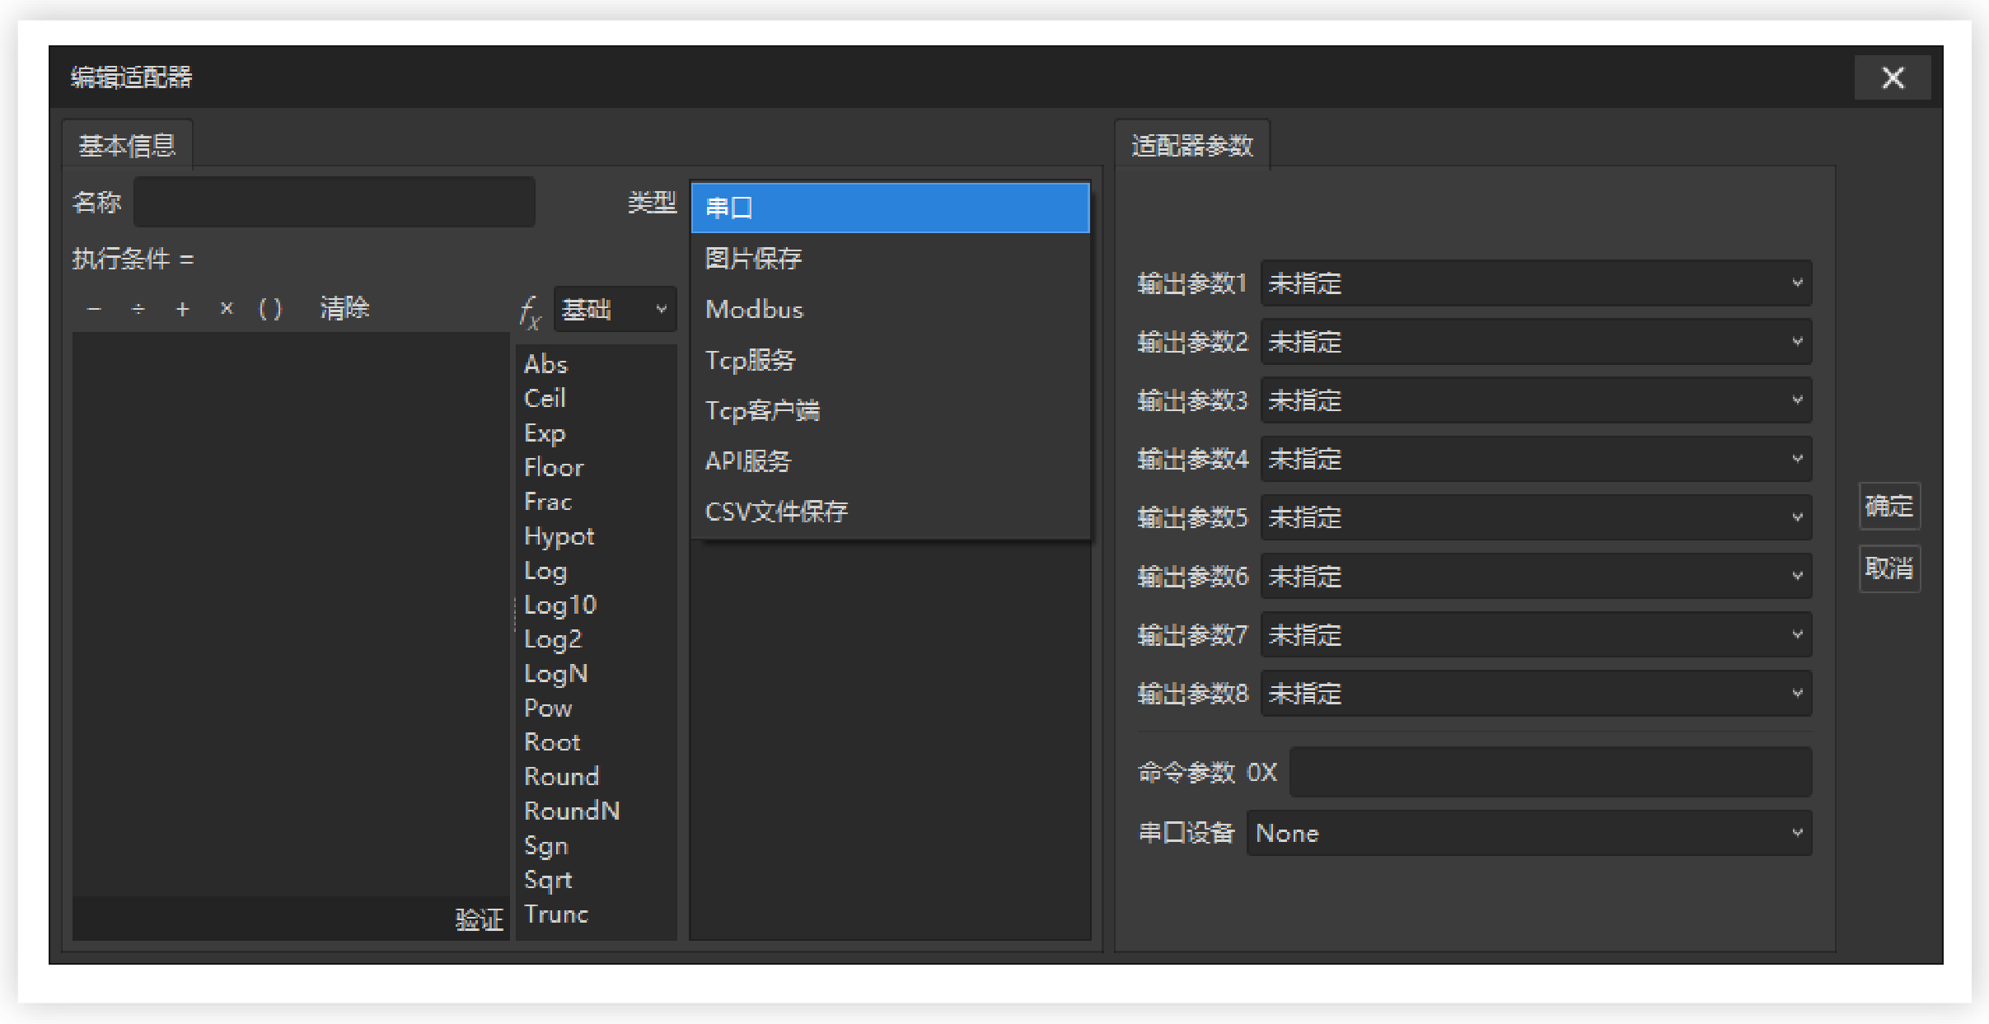Viewport: 1989px width, 1024px height.
Task: Expand the 输出参数5 combo box
Action: pyautogui.click(x=1536, y=517)
